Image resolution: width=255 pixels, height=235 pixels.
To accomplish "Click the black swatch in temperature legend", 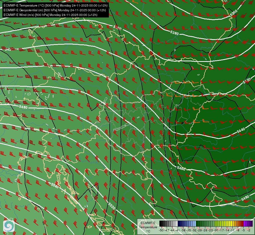I will 160,224.
